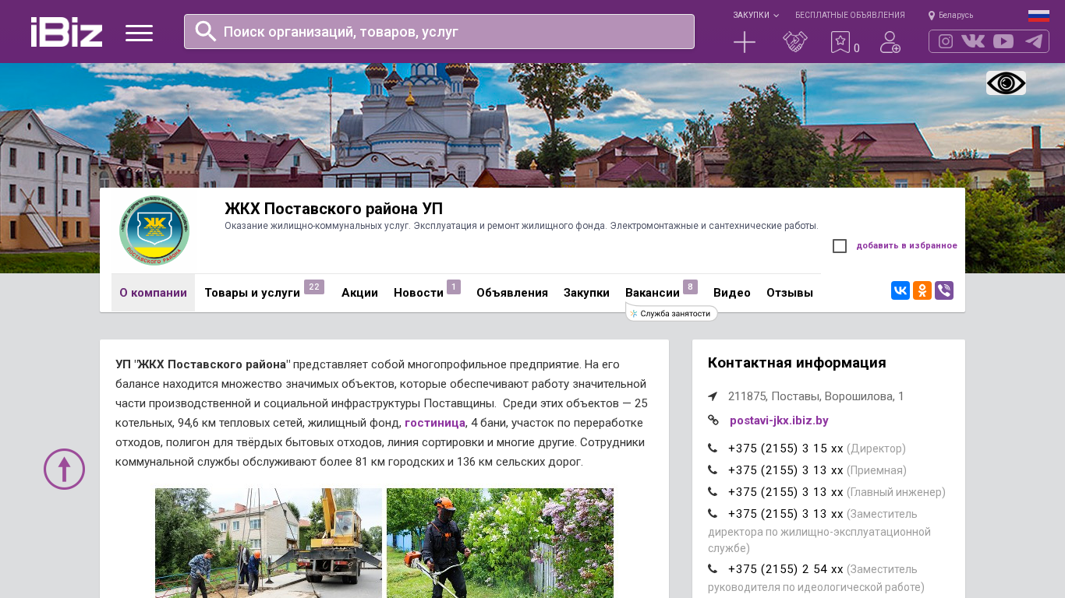This screenshot has height=598, width=1065.
Task: Open the worker with trimmer photo
Action: click(x=500, y=543)
